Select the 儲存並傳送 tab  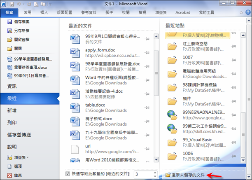pyautogui.click(x=30, y=135)
